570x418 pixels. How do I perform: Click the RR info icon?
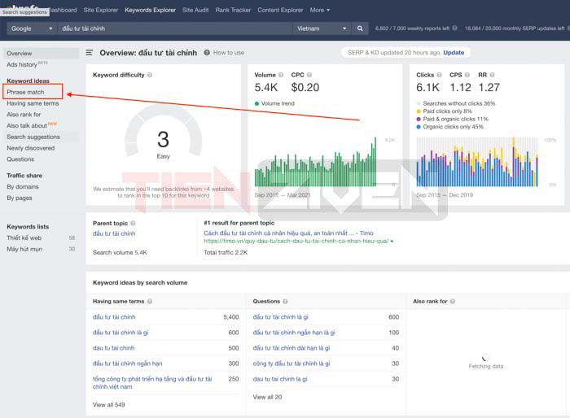click(x=492, y=75)
